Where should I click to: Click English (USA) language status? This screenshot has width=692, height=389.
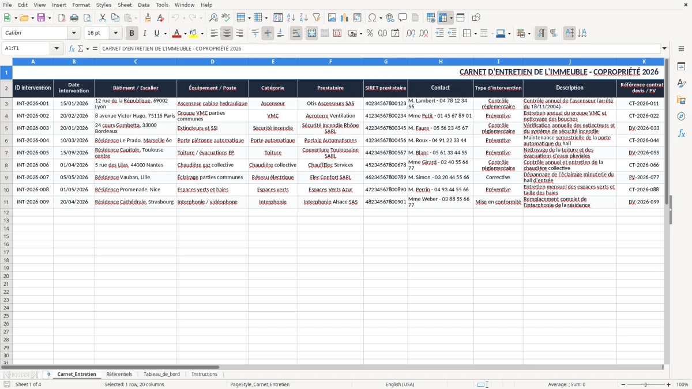(x=400, y=384)
